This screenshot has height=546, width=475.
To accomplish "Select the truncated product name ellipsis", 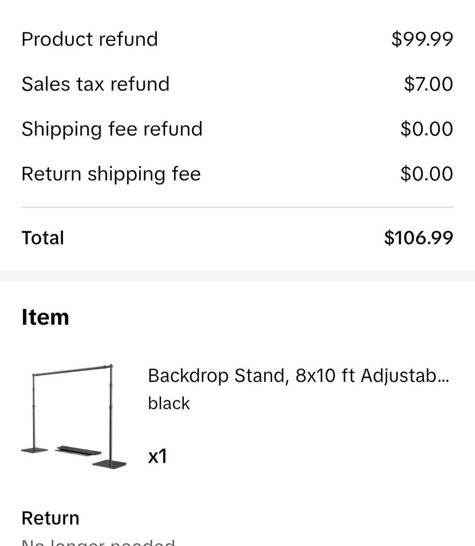I will [444, 377].
